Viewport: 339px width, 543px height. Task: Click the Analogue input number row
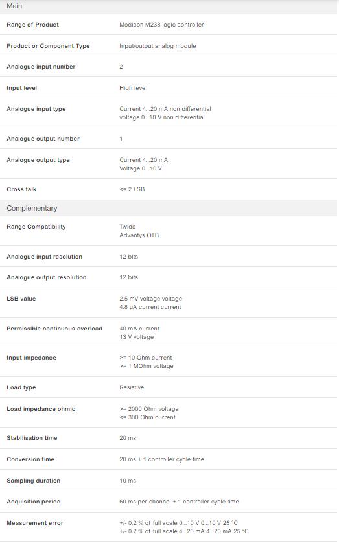pyautogui.click(x=169, y=67)
